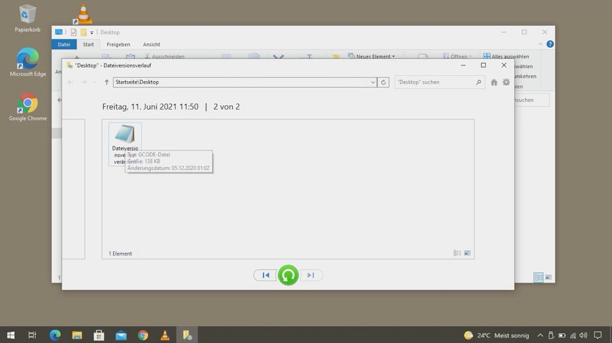
Task: Open Task View on taskbar
Action: tap(32, 335)
